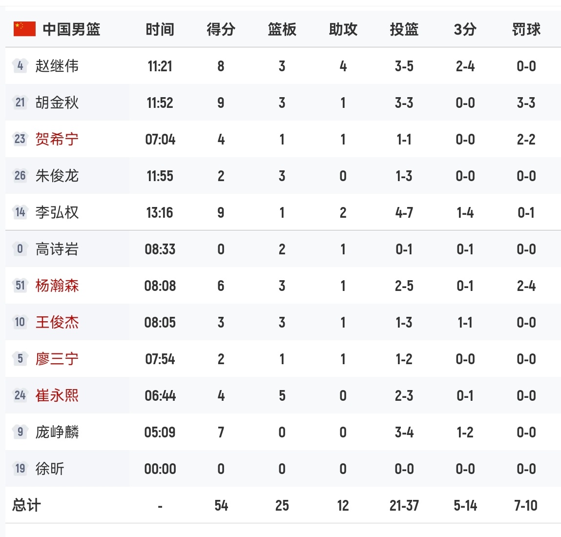Image resolution: width=561 pixels, height=537 pixels.
Task: Click 胡金秋's playing time 11:52
Action: click(x=160, y=103)
